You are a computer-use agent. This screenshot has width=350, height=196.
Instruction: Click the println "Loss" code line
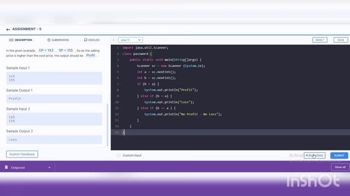169,102
